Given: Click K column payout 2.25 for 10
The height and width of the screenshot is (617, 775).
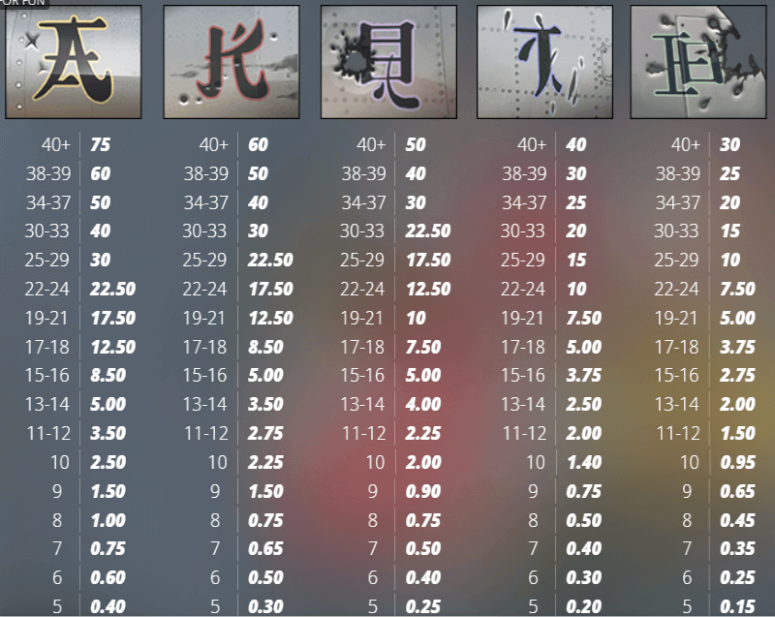Looking at the screenshot, I should click(265, 462).
